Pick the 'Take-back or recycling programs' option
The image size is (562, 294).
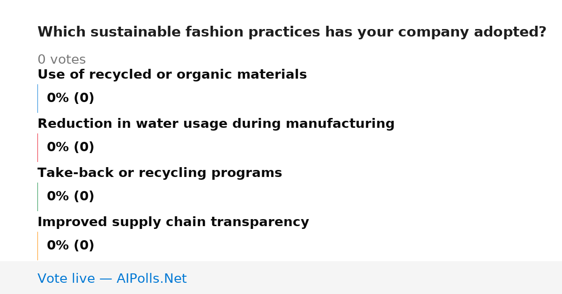point(160,173)
